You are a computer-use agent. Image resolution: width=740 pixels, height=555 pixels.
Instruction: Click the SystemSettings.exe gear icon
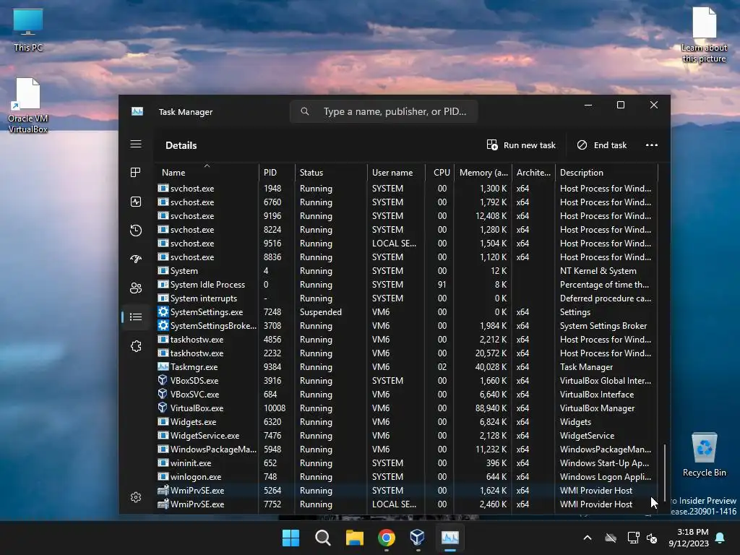pyautogui.click(x=163, y=312)
